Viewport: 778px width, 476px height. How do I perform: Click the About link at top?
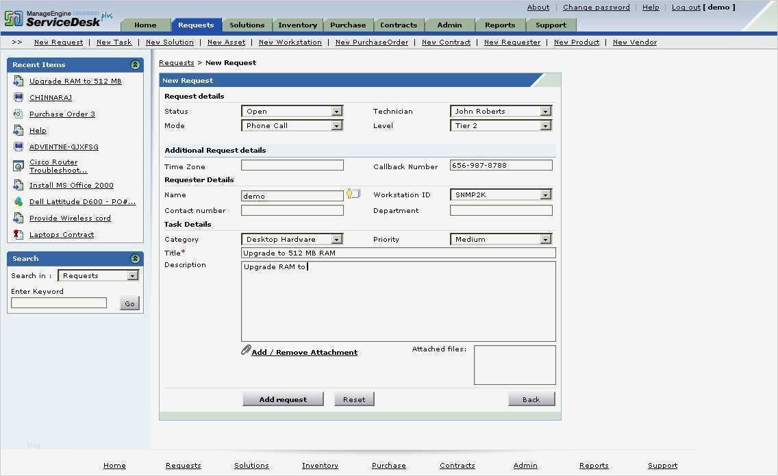click(538, 7)
